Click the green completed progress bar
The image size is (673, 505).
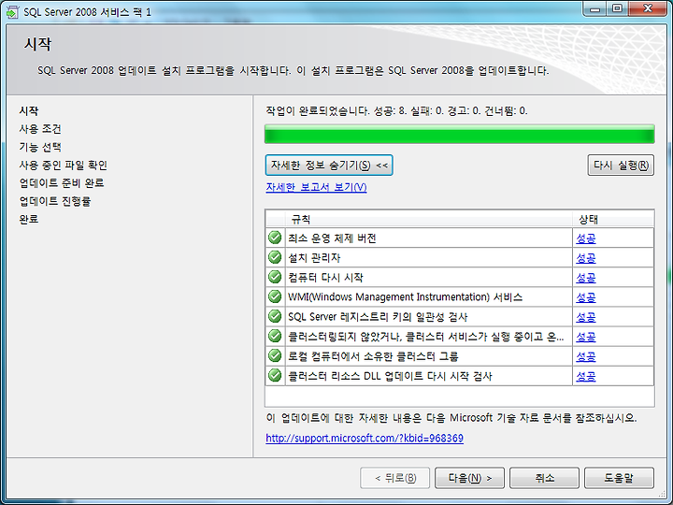click(x=460, y=134)
